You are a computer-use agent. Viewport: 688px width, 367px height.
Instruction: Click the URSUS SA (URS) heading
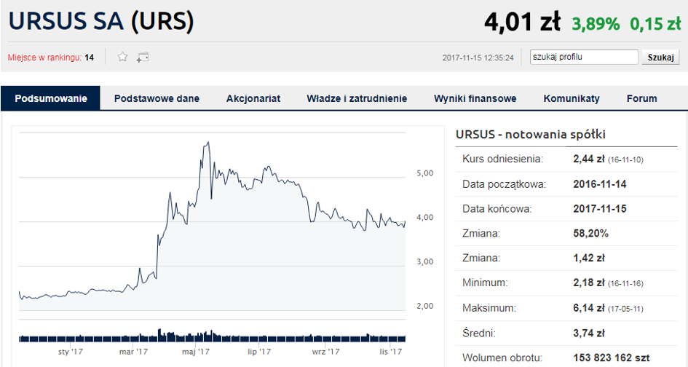point(101,23)
